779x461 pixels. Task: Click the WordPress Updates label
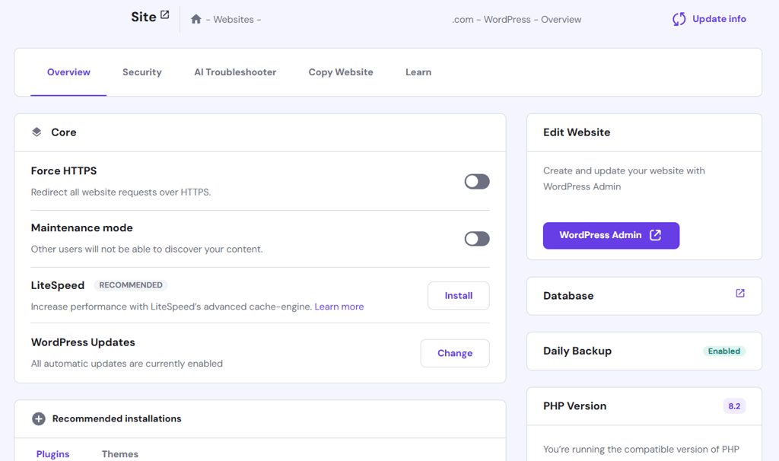(x=83, y=342)
